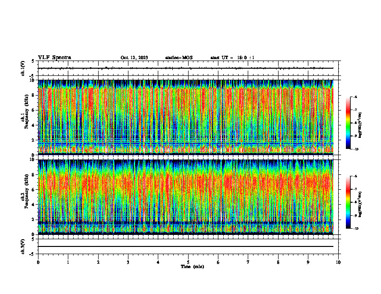Click the time axis tick label "2"
This screenshot has width=381, height=294.
coord(98,262)
